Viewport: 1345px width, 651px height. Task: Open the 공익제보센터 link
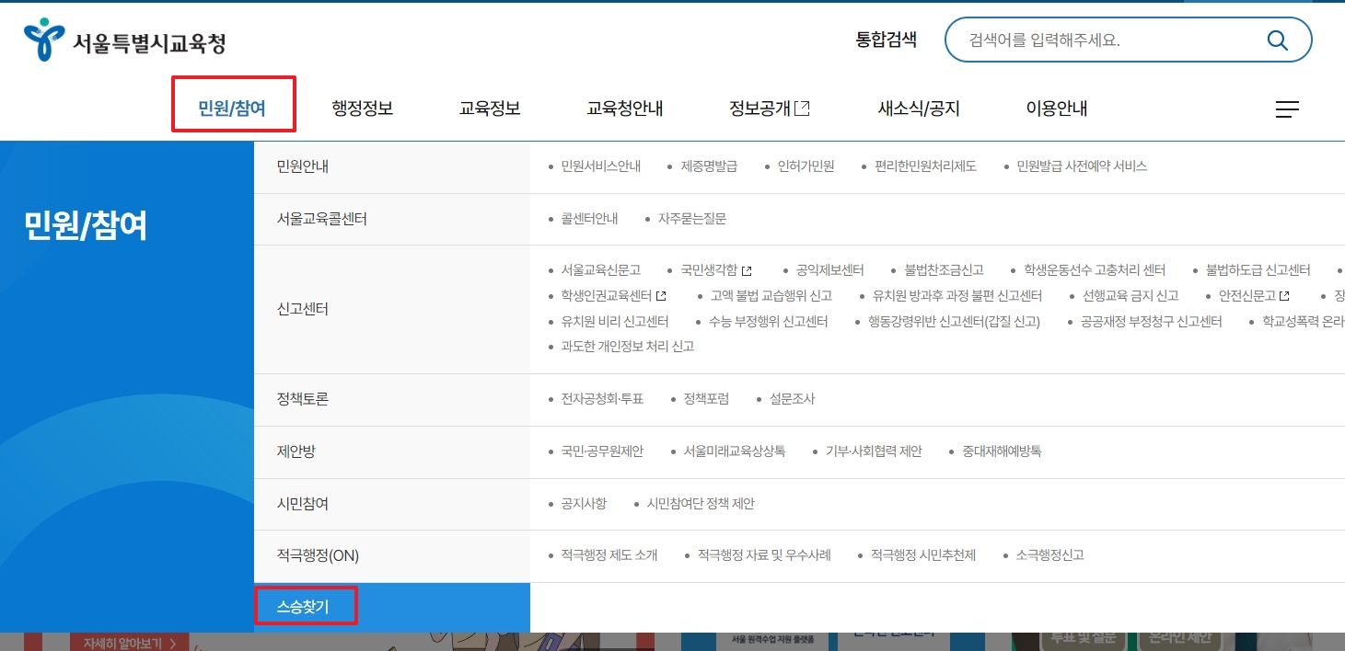pos(829,270)
